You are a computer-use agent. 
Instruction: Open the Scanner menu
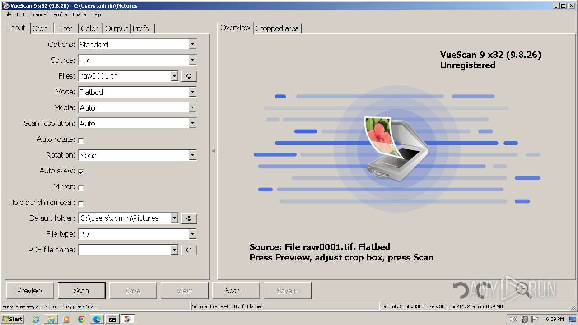[39, 14]
